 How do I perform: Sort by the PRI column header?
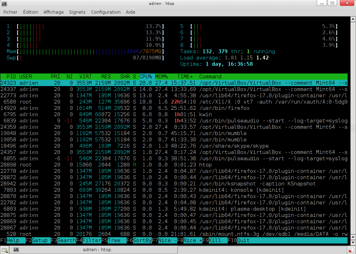point(55,77)
